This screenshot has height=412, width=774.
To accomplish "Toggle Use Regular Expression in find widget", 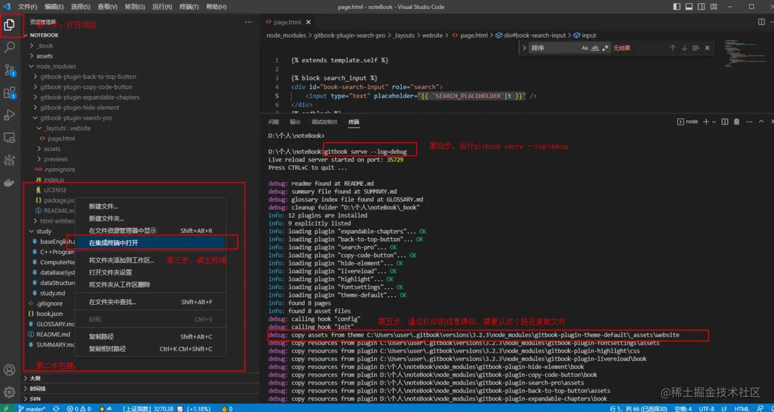I will 605,48.
